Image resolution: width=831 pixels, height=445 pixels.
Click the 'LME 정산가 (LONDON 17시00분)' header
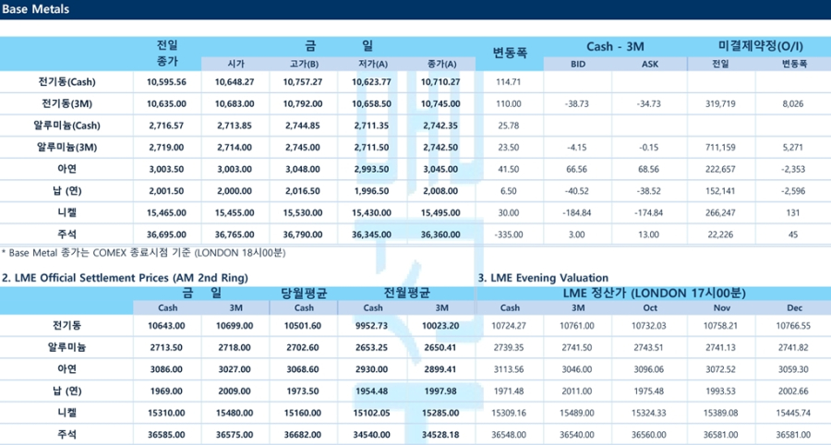click(x=654, y=293)
